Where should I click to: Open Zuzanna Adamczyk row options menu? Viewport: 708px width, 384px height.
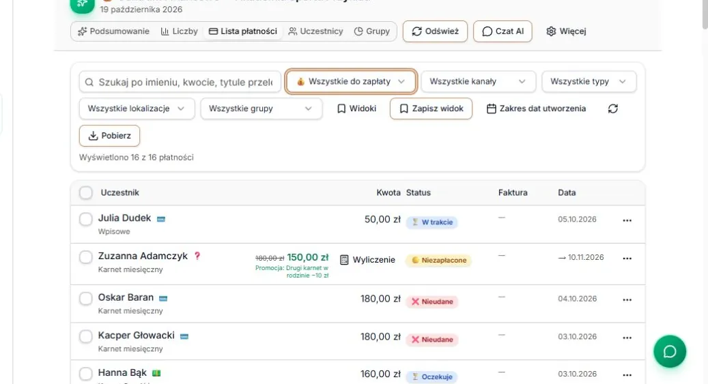point(627,259)
